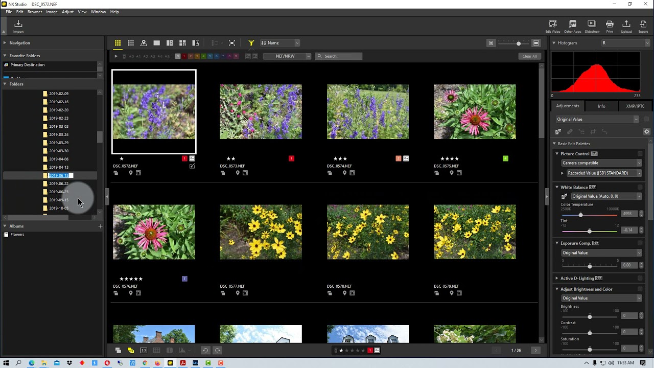Toggle the Picture Control checkbox
The width and height of the screenshot is (654, 368).
pyautogui.click(x=640, y=154)
